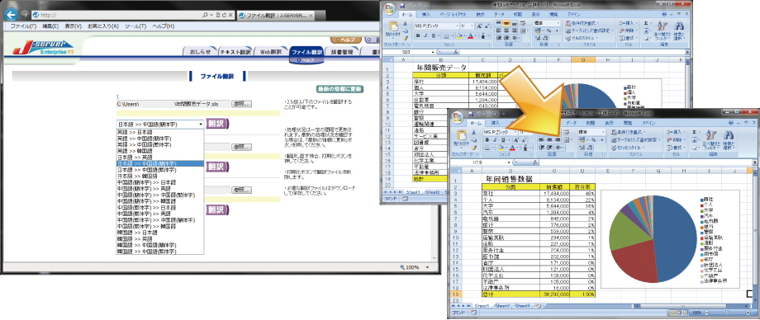Toggle Bold in back Excel window ribbon
This screenshot has height=320, width=760.
pos(417,35)
